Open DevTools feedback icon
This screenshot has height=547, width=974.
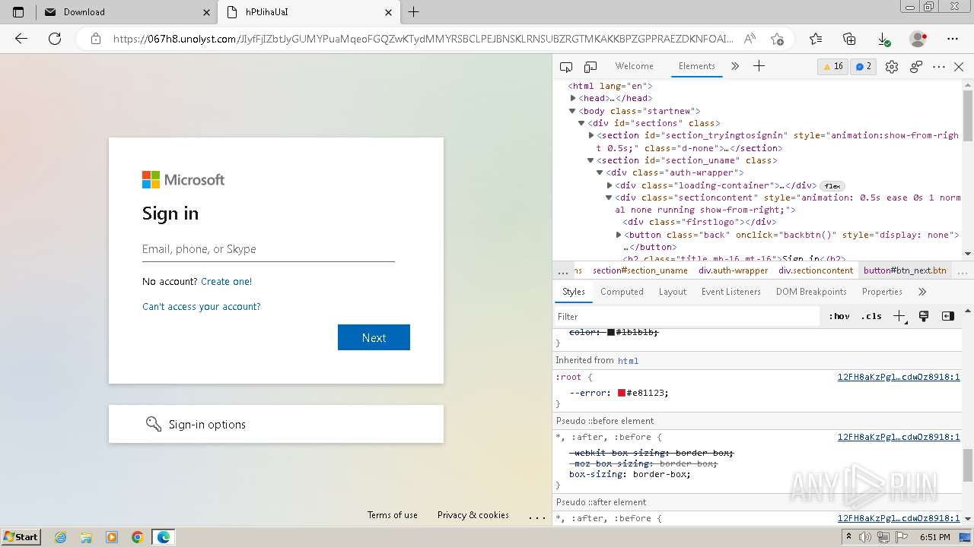pos(916,67)
